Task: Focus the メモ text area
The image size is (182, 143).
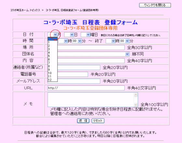Action: point(91,99)
